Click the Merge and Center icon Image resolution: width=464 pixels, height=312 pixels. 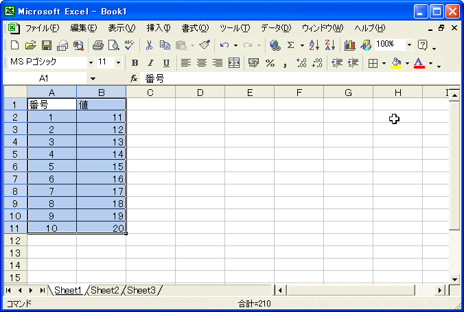click(234, 63)
